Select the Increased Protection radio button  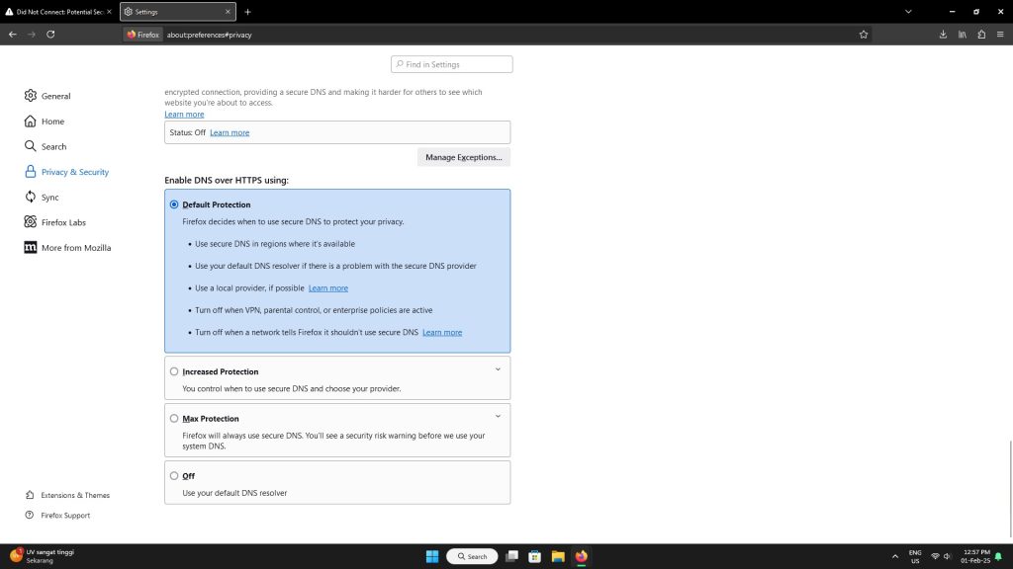click(174, 371)
